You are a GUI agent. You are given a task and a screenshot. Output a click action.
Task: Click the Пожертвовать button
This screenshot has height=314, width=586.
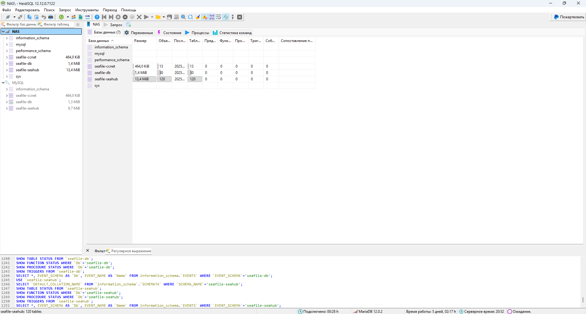[568, 17]
